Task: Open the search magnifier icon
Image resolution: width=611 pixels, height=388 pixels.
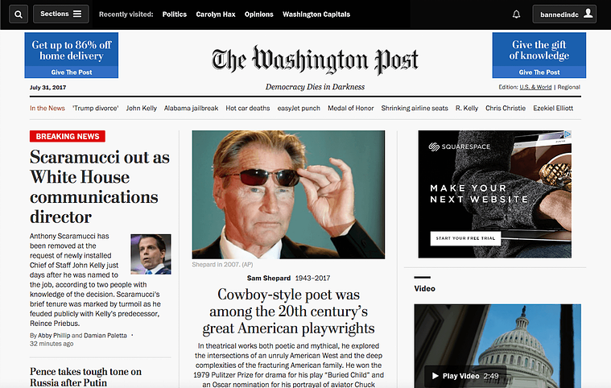Action: tap(19, 14)
